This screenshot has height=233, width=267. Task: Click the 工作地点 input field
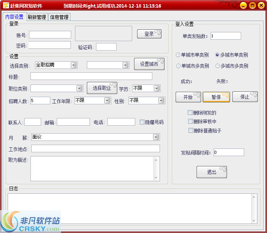(96, 148)
